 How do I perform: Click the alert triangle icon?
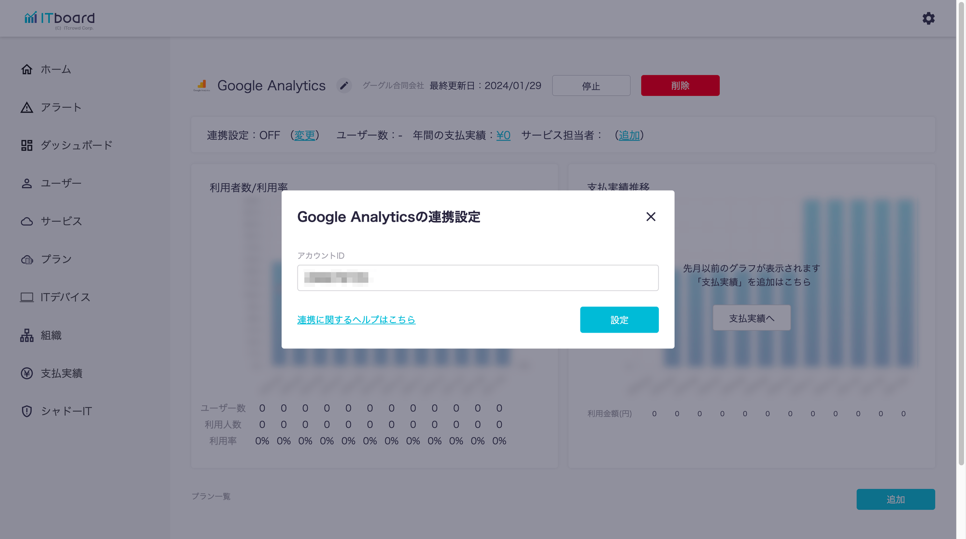pos(27,107)
